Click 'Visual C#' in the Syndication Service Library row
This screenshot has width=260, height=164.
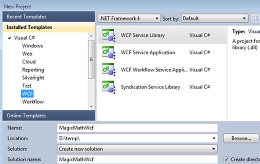click(x=200, y=87)
